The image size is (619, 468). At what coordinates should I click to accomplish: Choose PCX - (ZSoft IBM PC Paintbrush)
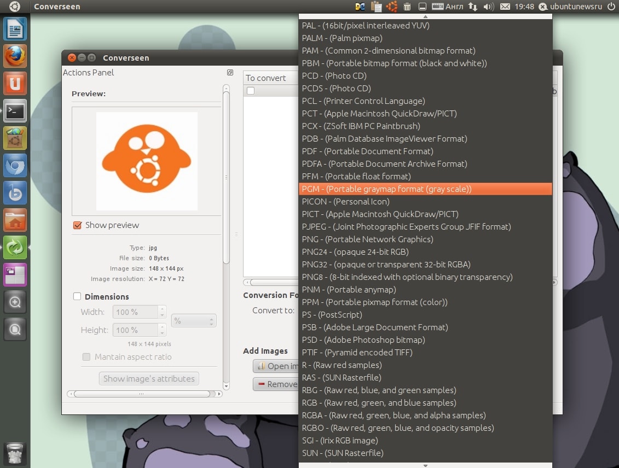point(425,126)
